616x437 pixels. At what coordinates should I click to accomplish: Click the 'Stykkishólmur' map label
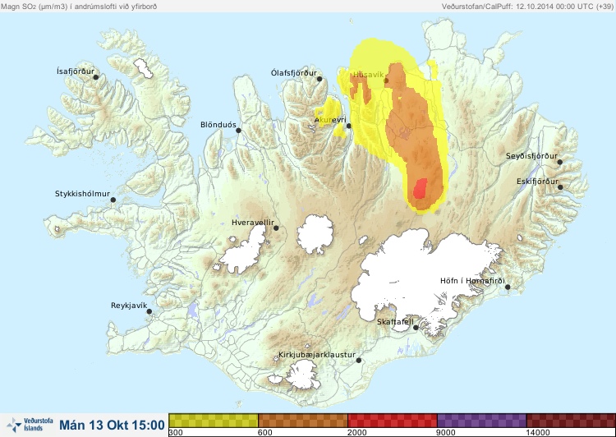(82, 194)
